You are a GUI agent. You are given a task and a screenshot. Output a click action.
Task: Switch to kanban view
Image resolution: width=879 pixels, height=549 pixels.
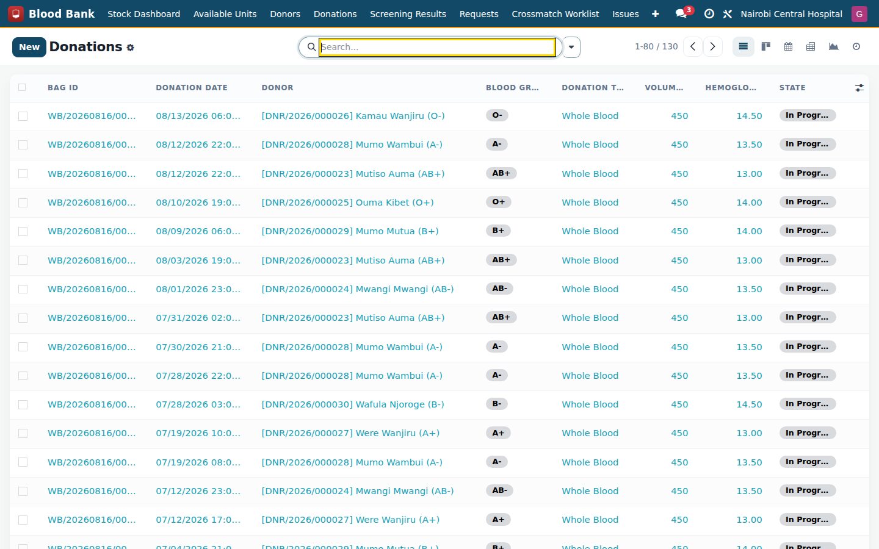pyautogui.click(x=765, y=47)
